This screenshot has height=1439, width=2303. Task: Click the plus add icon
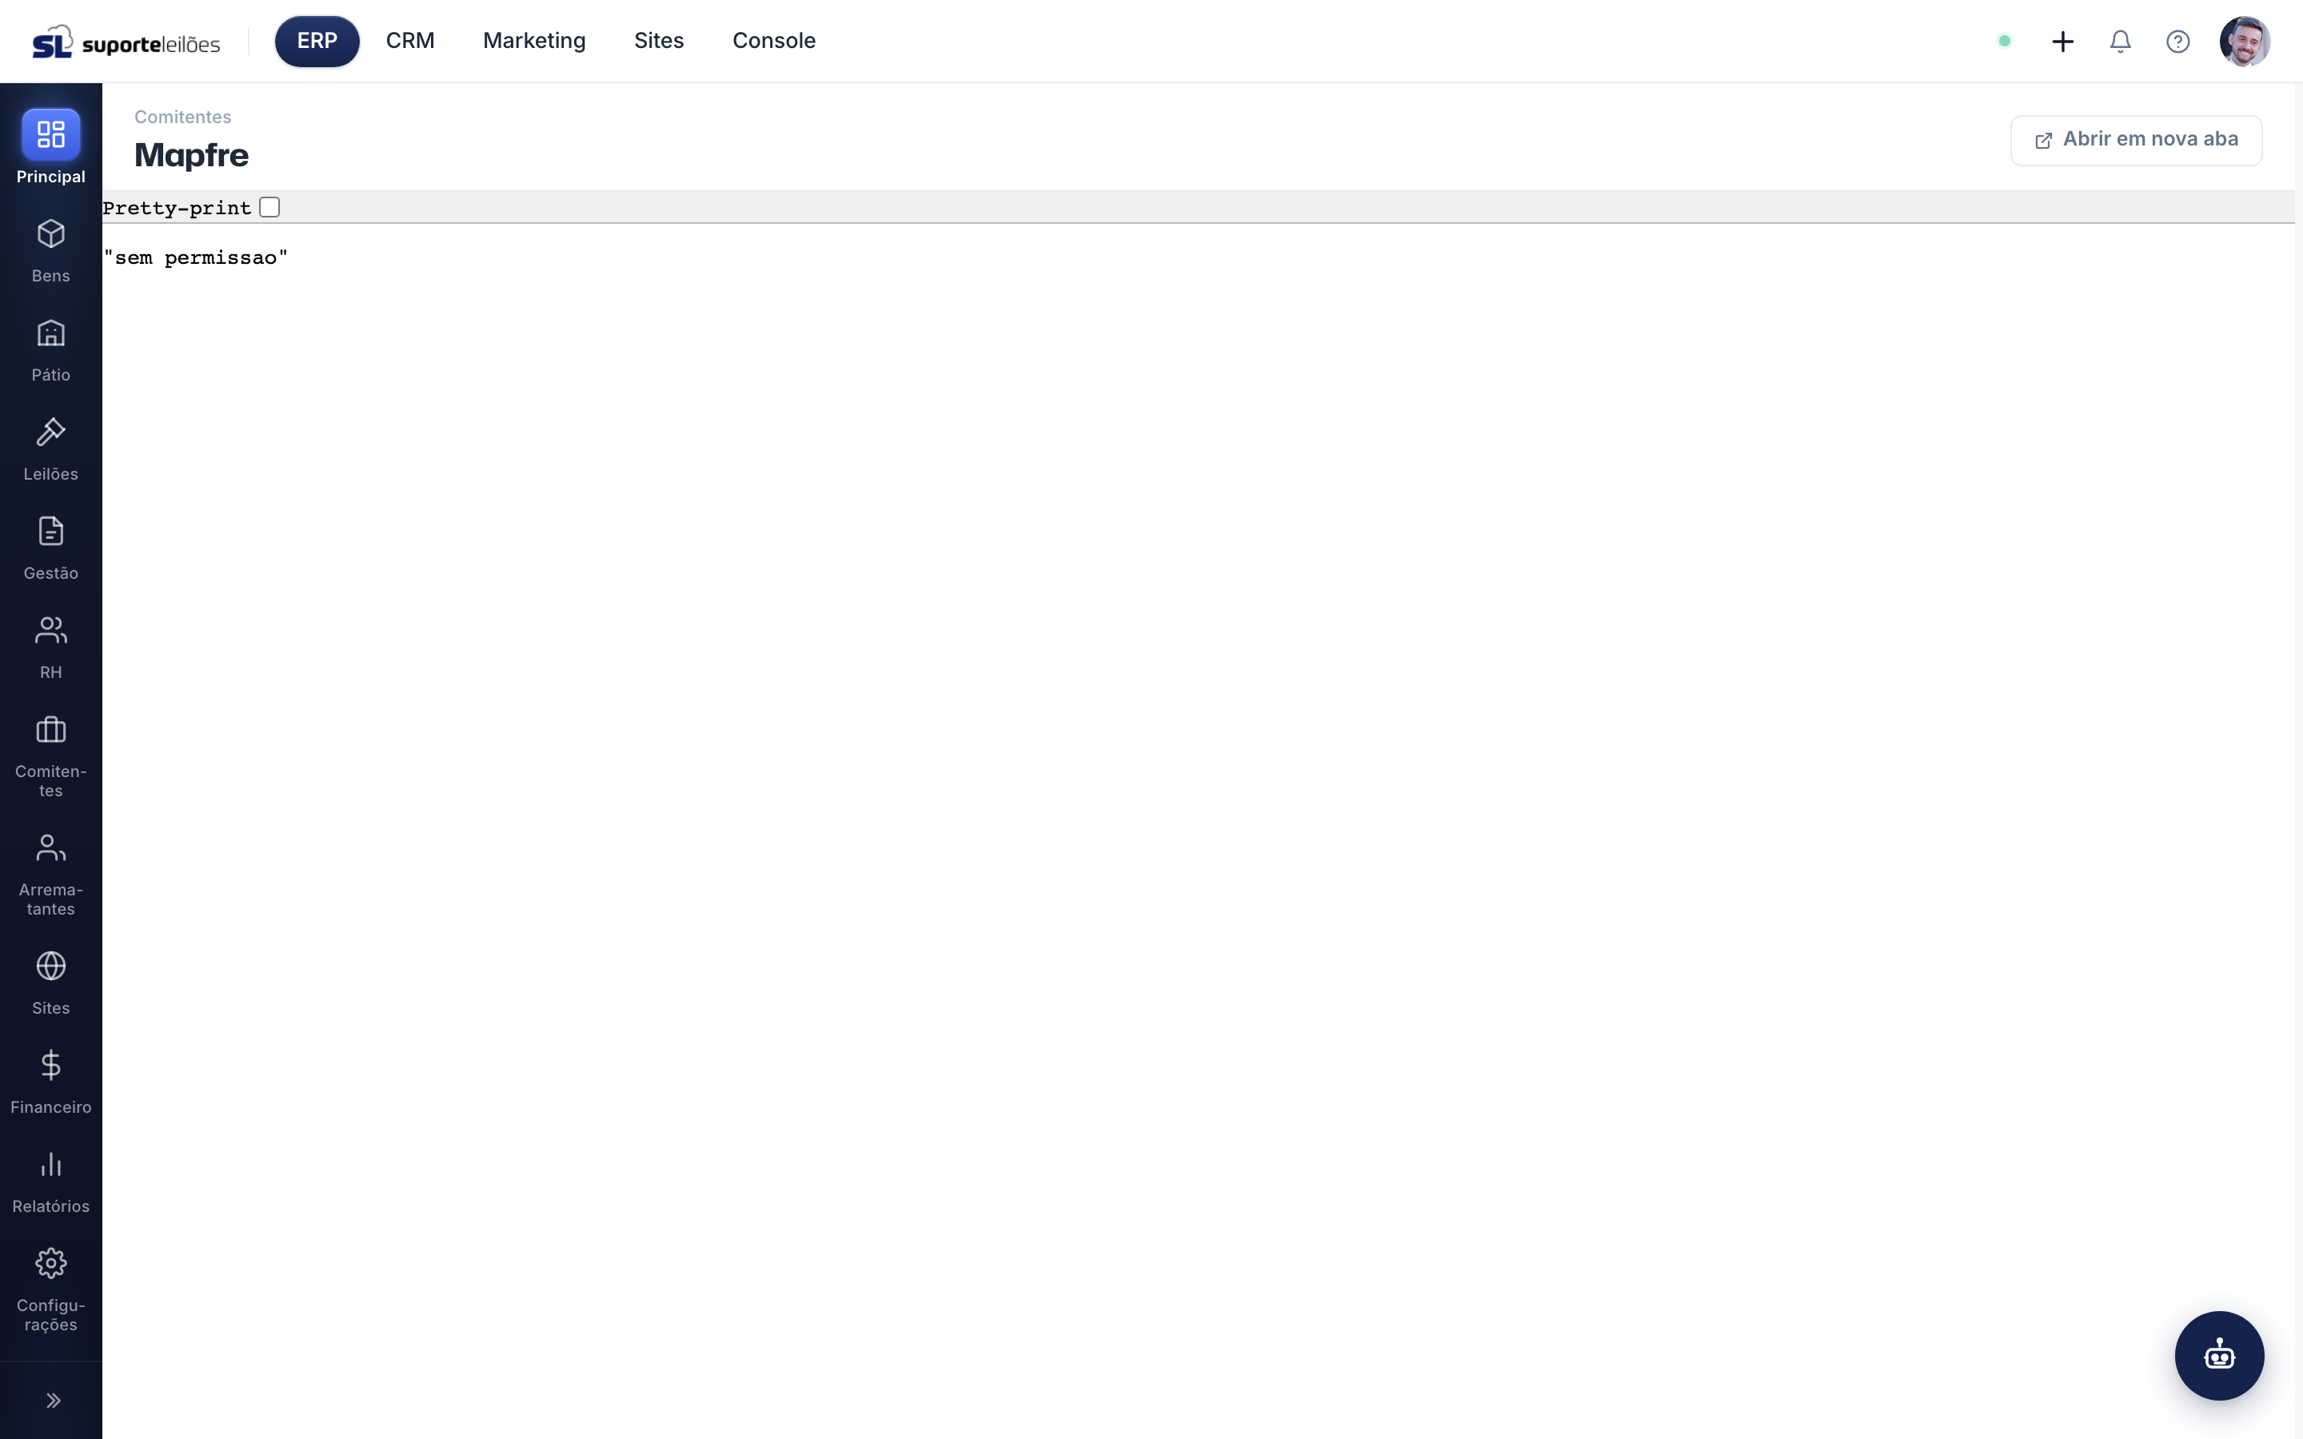tap(2062, 41)
